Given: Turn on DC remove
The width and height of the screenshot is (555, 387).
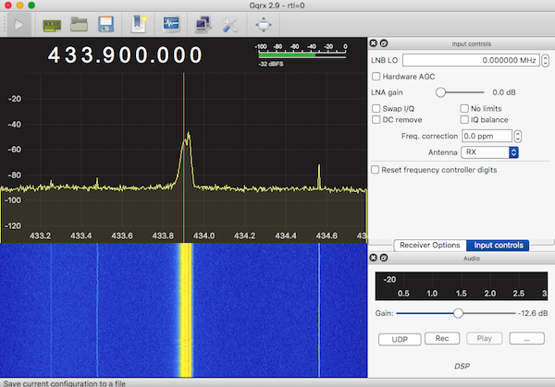Looking at the screenshot, I should point(376,119).
